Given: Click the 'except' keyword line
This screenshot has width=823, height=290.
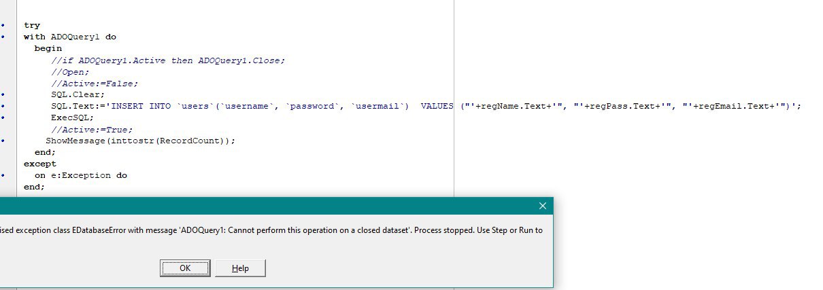Looking at the screenshot, I should point(40,164).
